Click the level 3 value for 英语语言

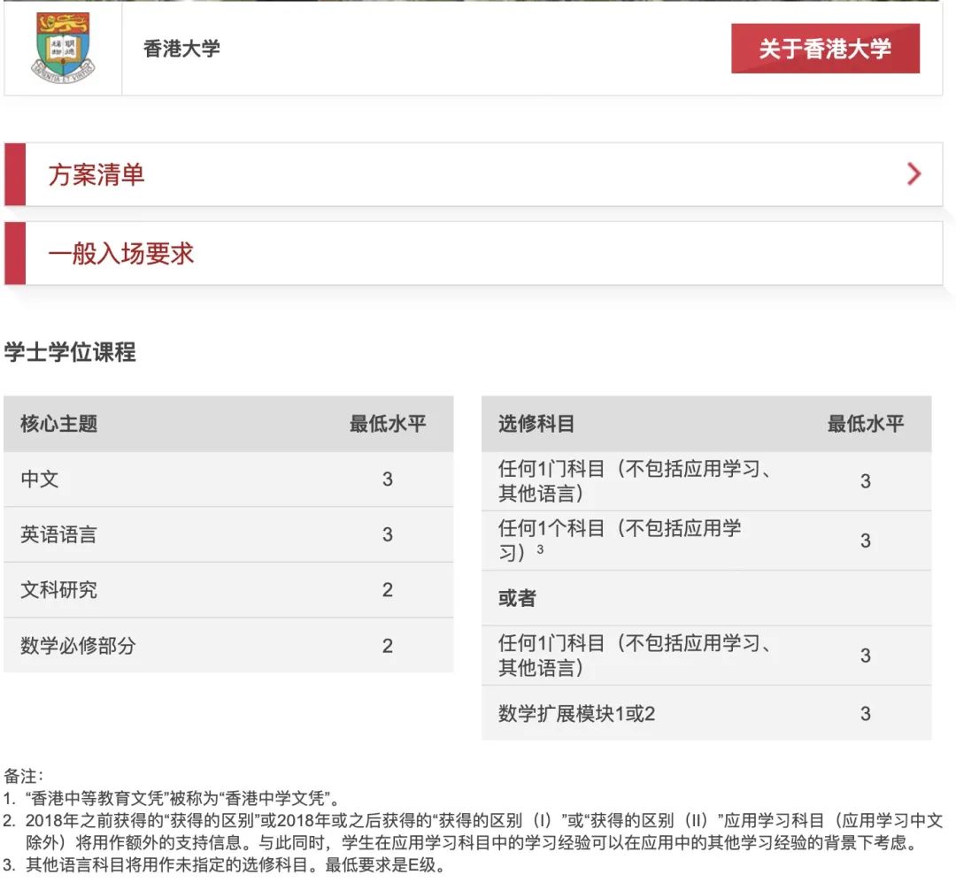[388, 535]
